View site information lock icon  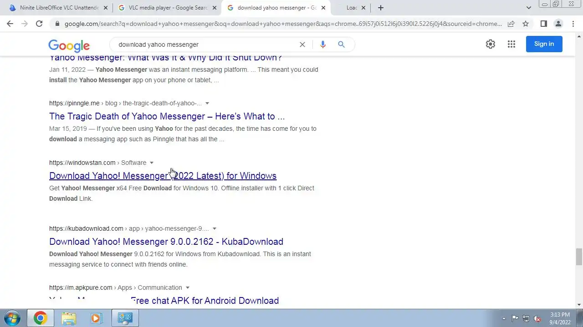57,24
